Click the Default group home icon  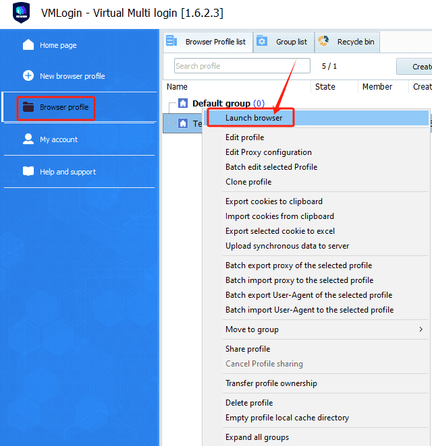[x=183, y=104]
